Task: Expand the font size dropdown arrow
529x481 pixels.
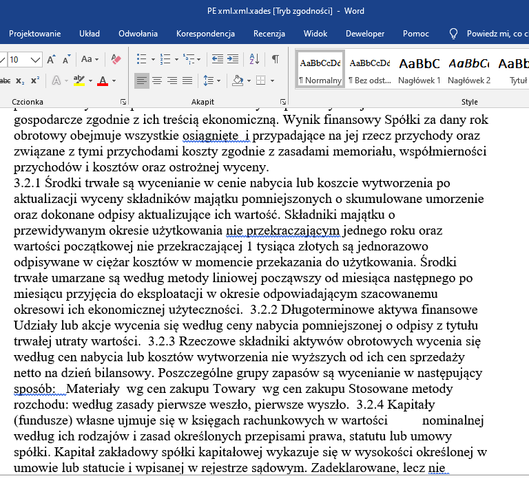Action: pyautogui.click(x=35, y=60)
